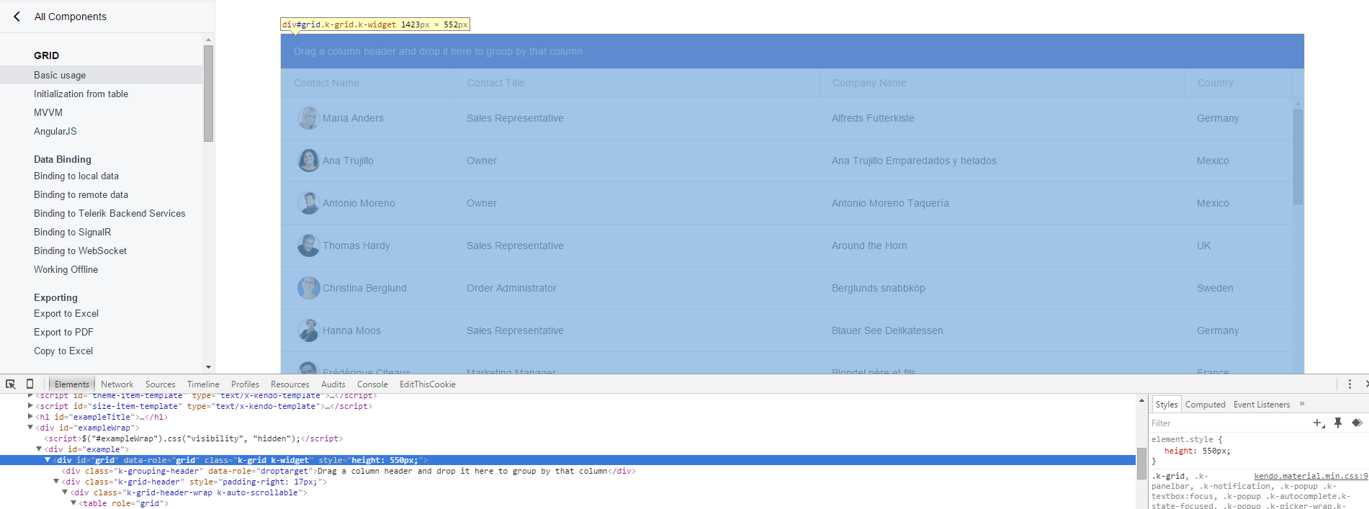Collapse the k-grid-header div node
Image resolution: width=1369 pixels, height=509 pixels.
(56, 482)
